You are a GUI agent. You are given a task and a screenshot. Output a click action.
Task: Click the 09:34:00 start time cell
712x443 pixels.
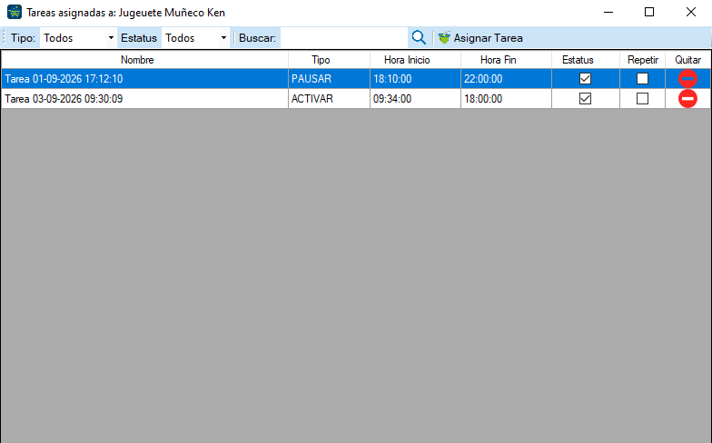point(415,98)
